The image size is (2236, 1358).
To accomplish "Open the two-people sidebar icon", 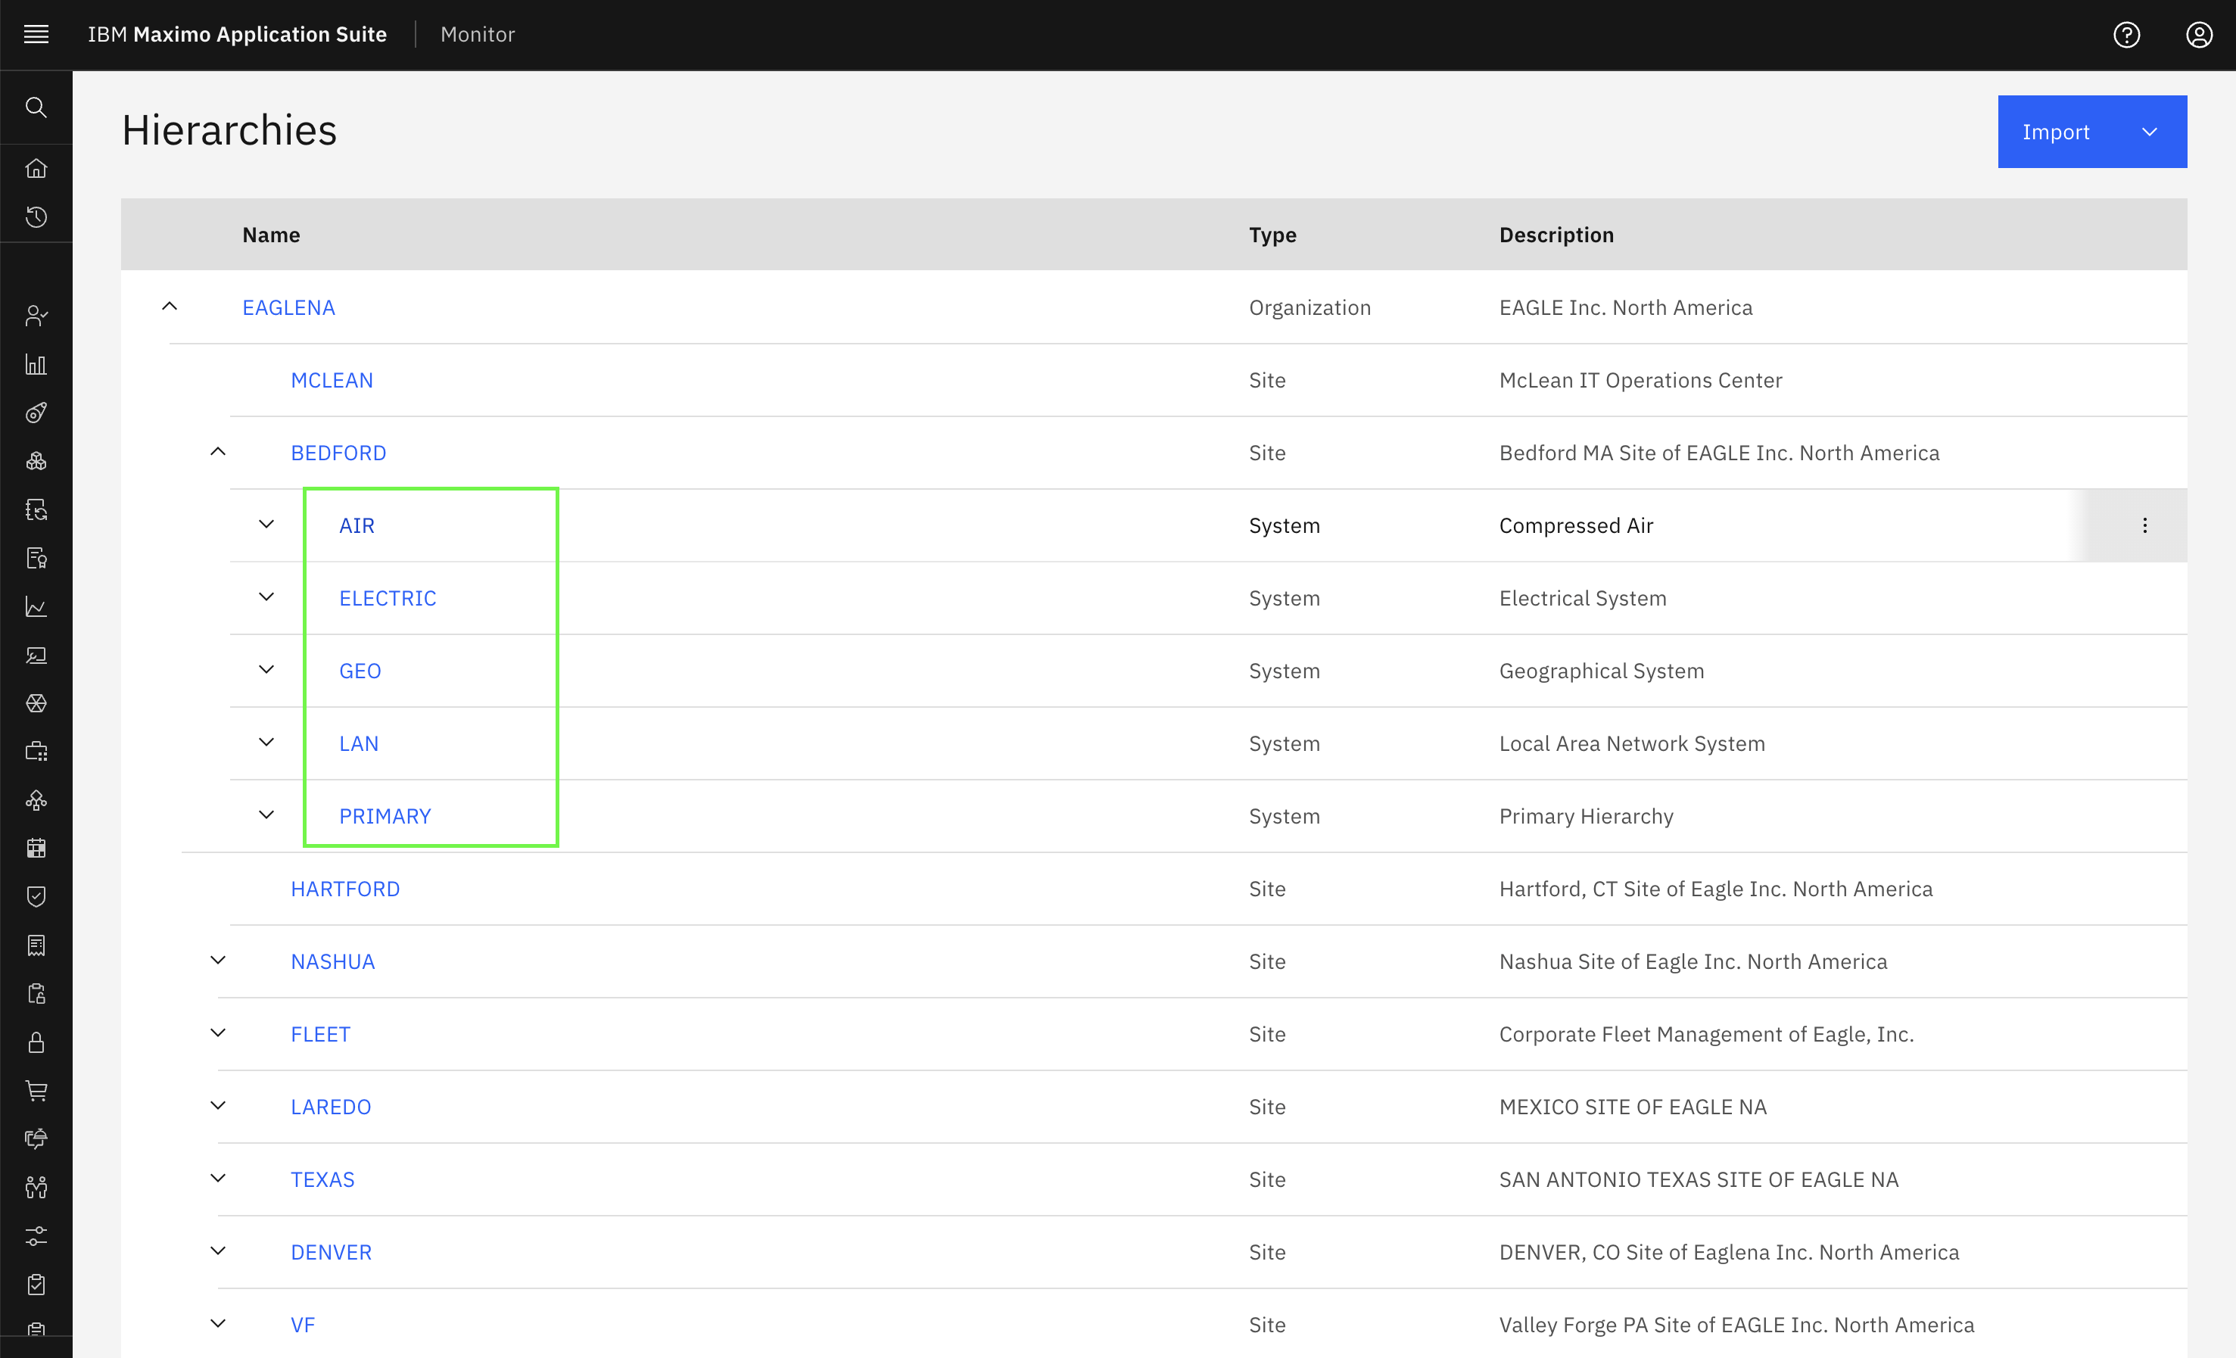I will click(x=36, y=1188).
